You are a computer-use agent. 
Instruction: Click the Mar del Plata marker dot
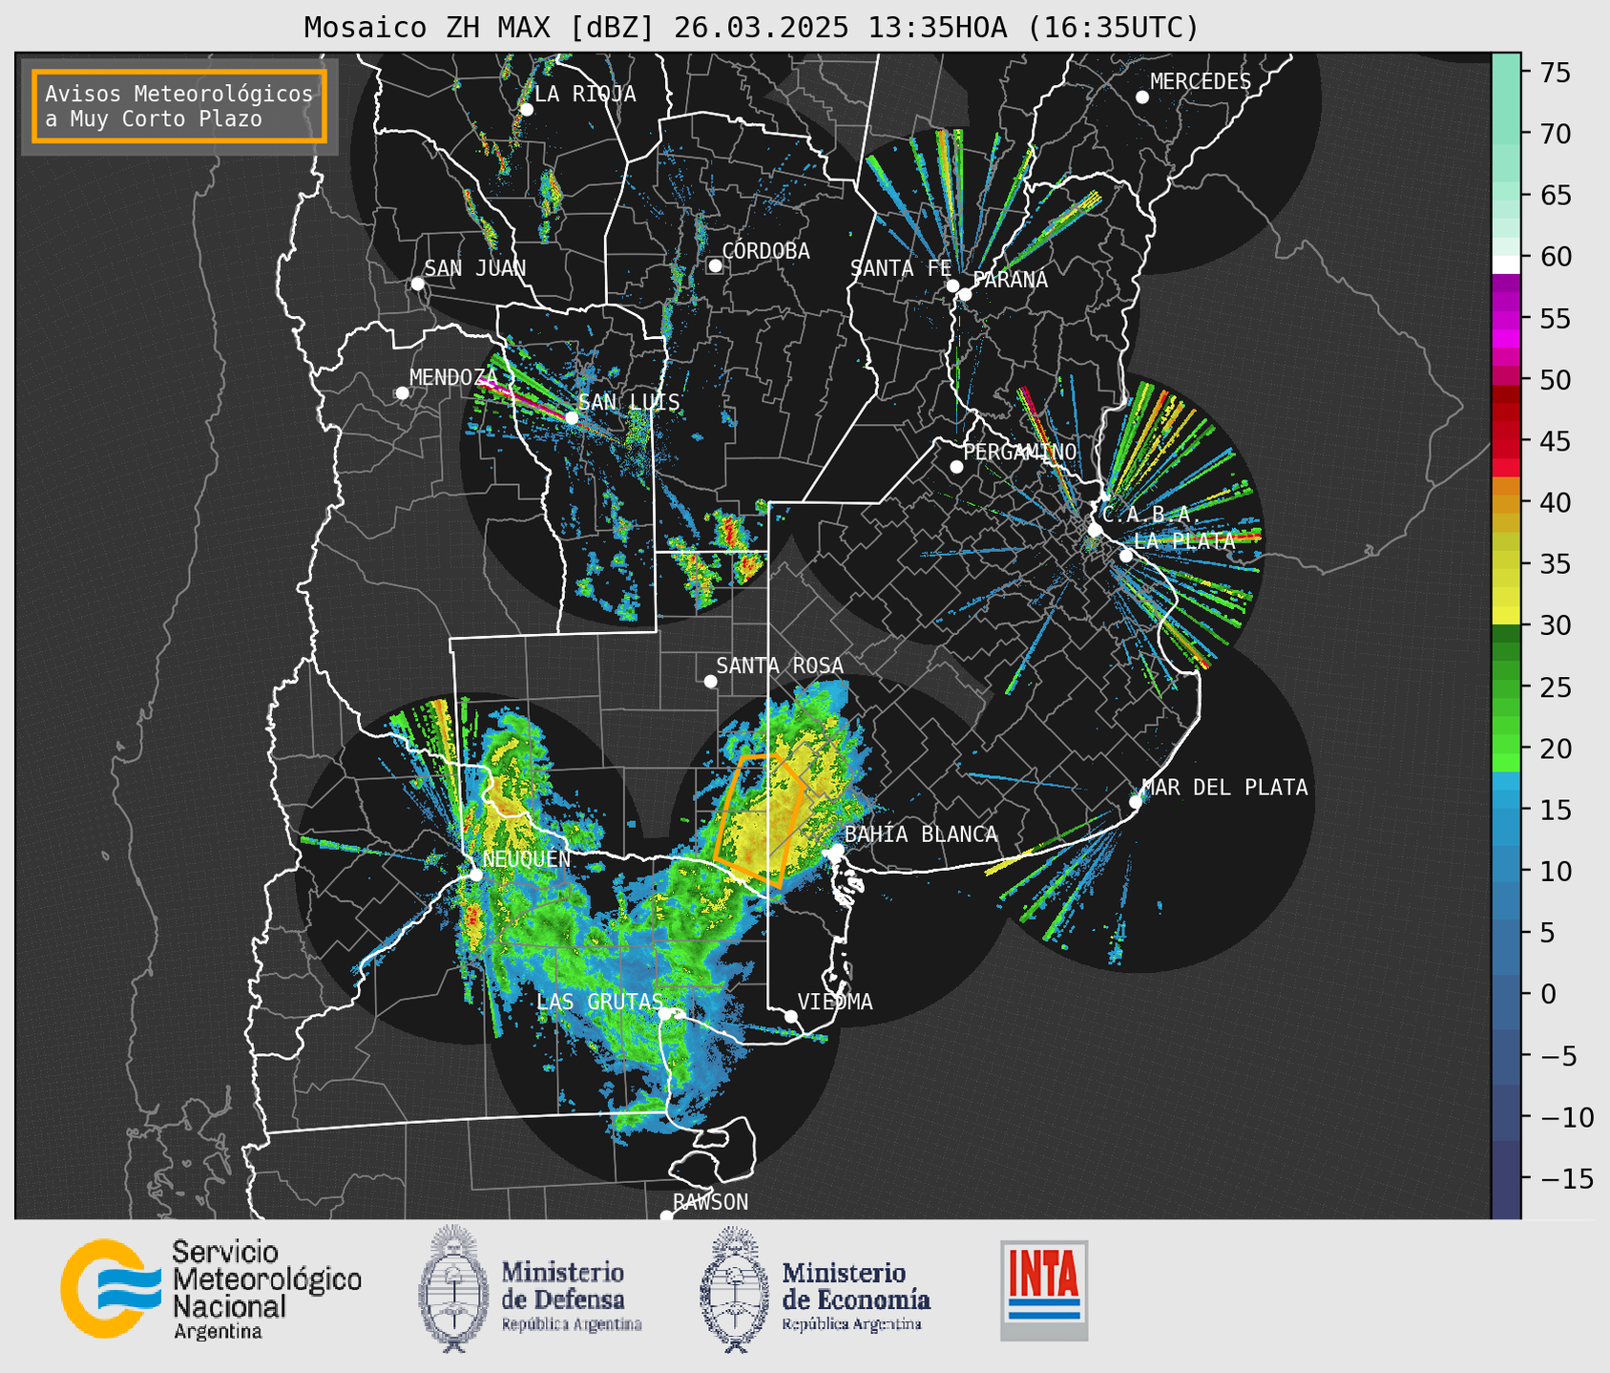coord(1136,801)
